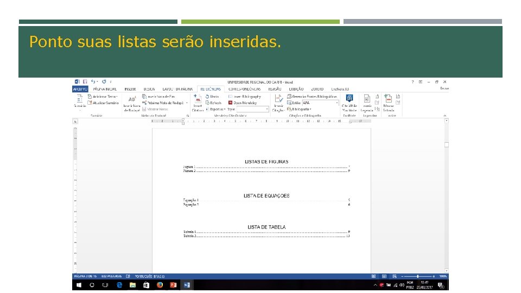Collapse the ribbon with the chevron
521x293 pixels.
point(445,116)
